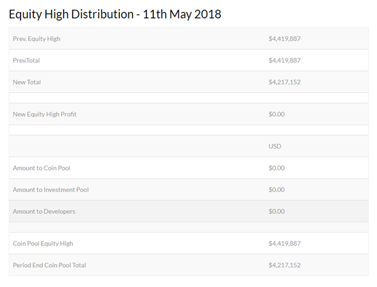
Task: Select the Amount to Investment Pool label
Action: pos(51,190)
